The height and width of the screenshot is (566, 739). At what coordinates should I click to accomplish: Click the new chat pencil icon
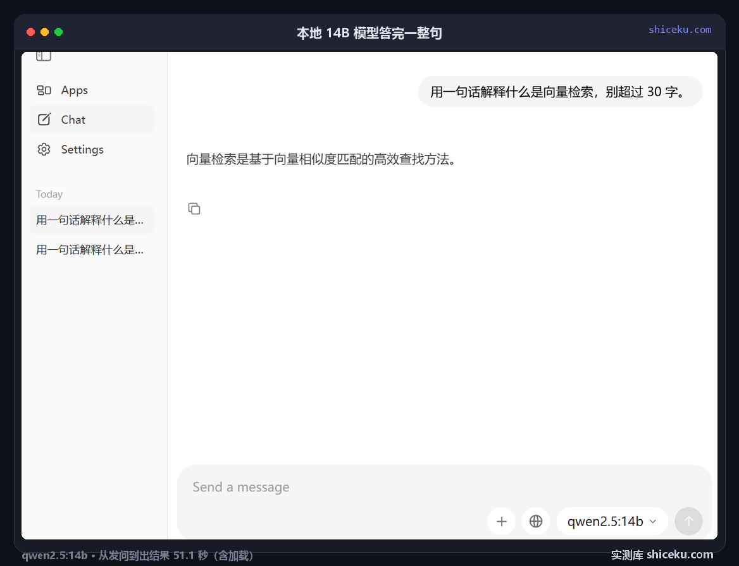(x=44, y=120)
